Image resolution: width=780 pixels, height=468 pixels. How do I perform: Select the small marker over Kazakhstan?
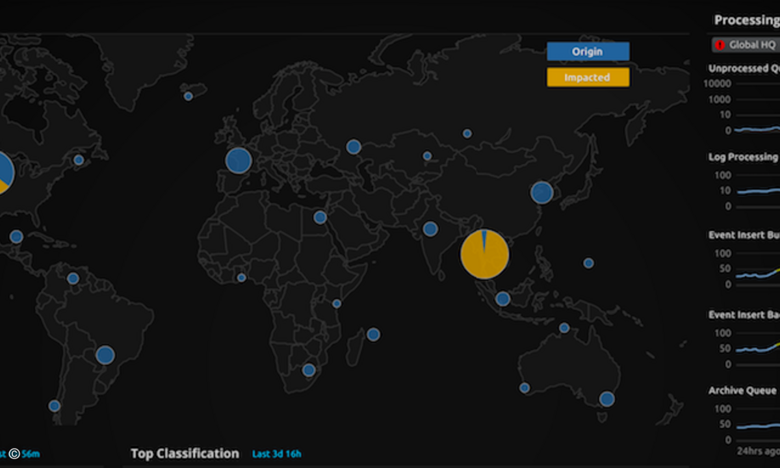427,156
